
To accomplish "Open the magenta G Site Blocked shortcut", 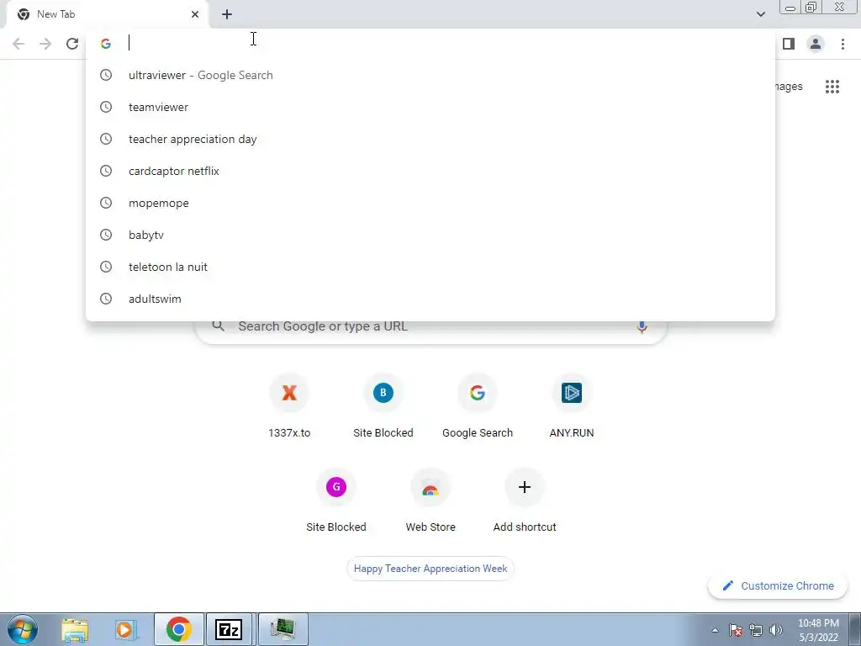I will (x=336, y=500).
